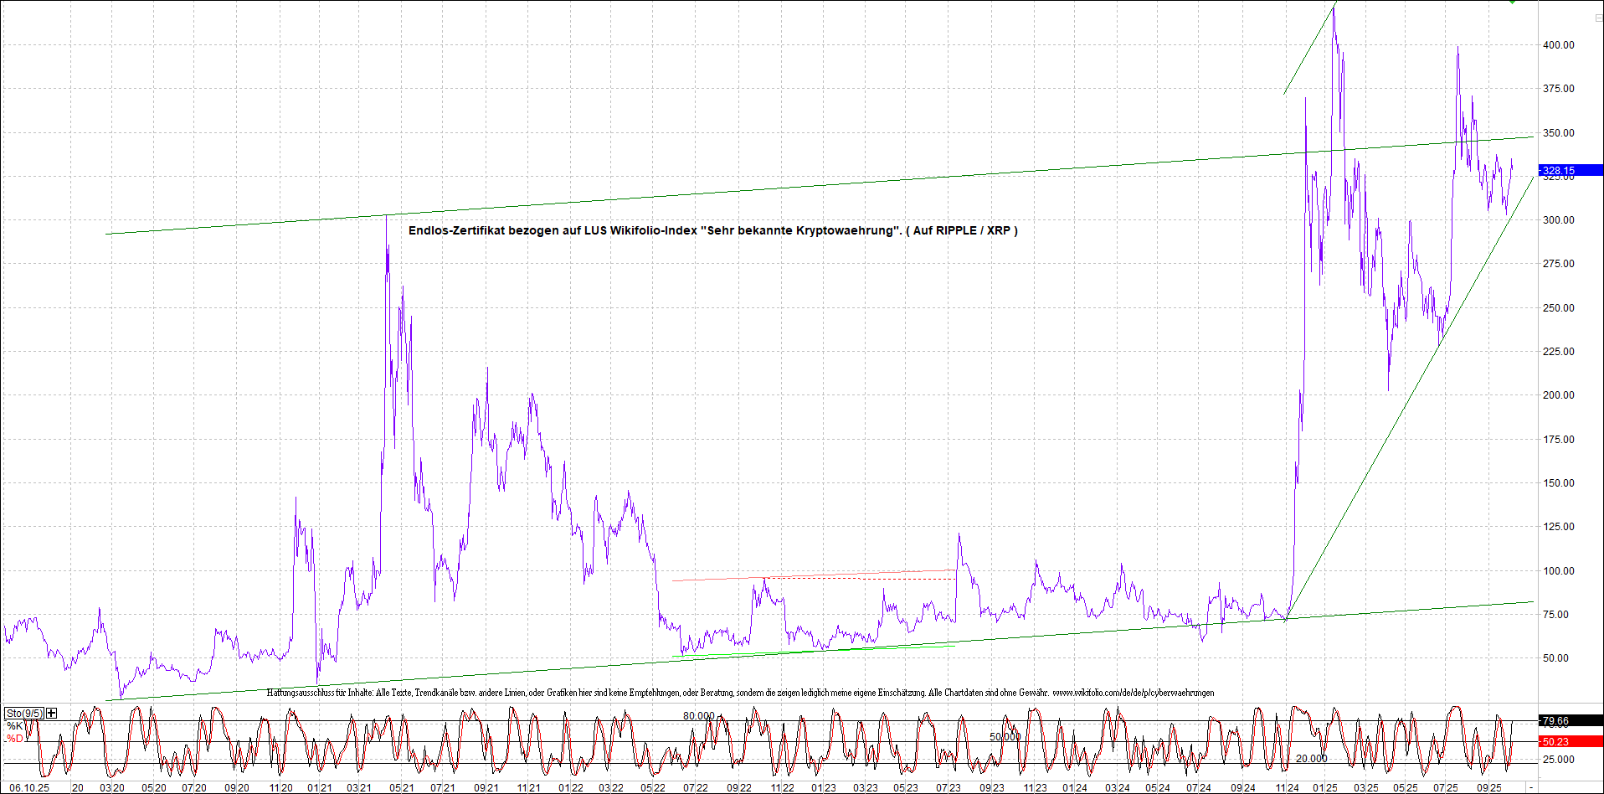Image resolution: width=1604 pixels, height=794 pixels.
Task: Click the 20.000 oversold level label
Action: point(1311,758)
